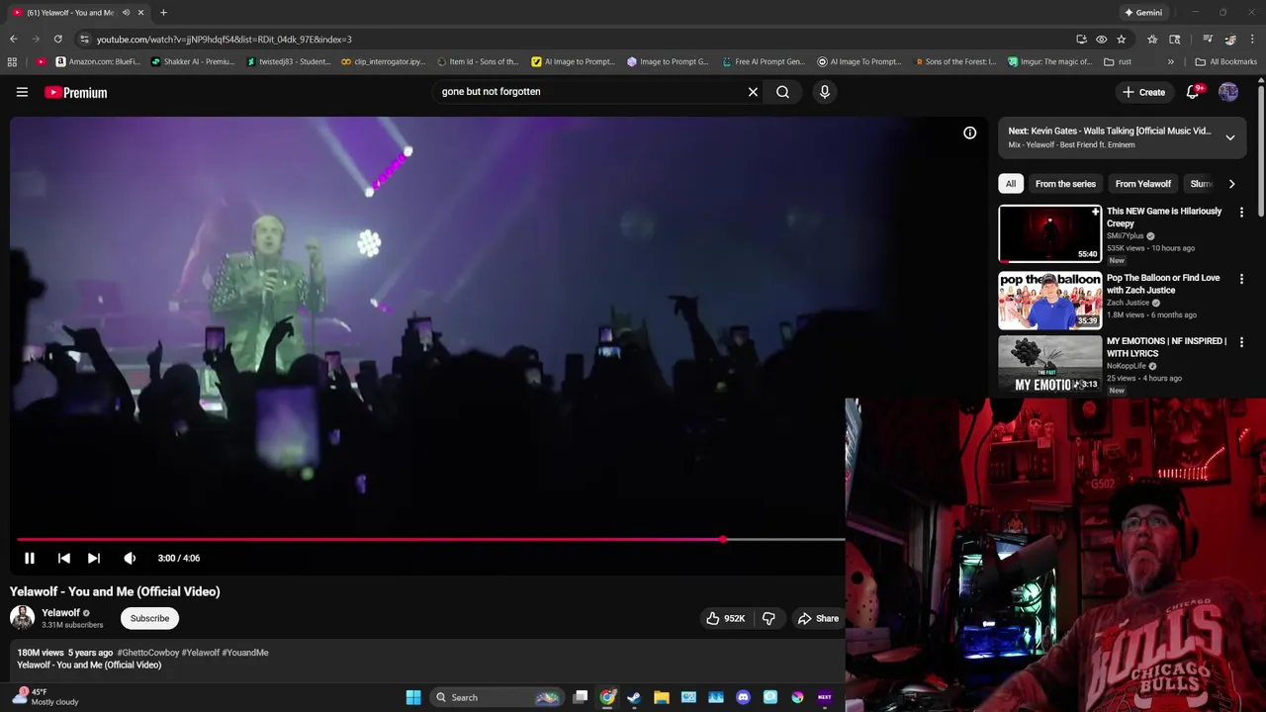This screenshot has height=712, width=1266.
Task: Open options for This NEW Game video
Action: click(1241, 213)
